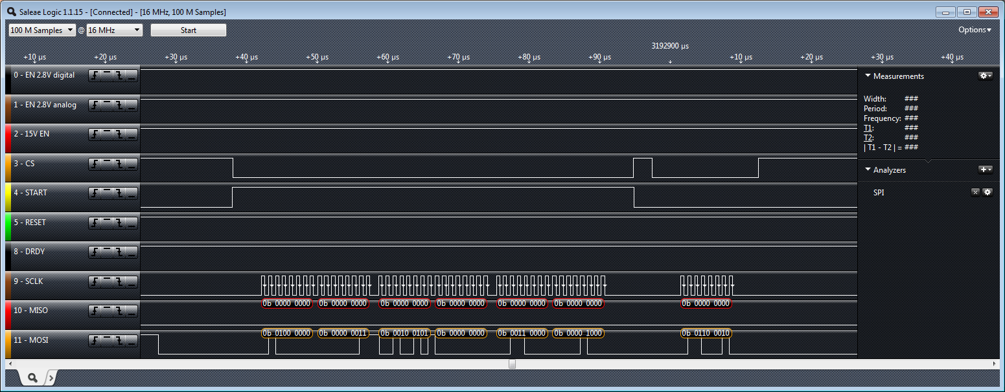Set low level trigger on EN 2.8V digital
The width and height of the screenshot is (1005, 392).
click(132, 76)
